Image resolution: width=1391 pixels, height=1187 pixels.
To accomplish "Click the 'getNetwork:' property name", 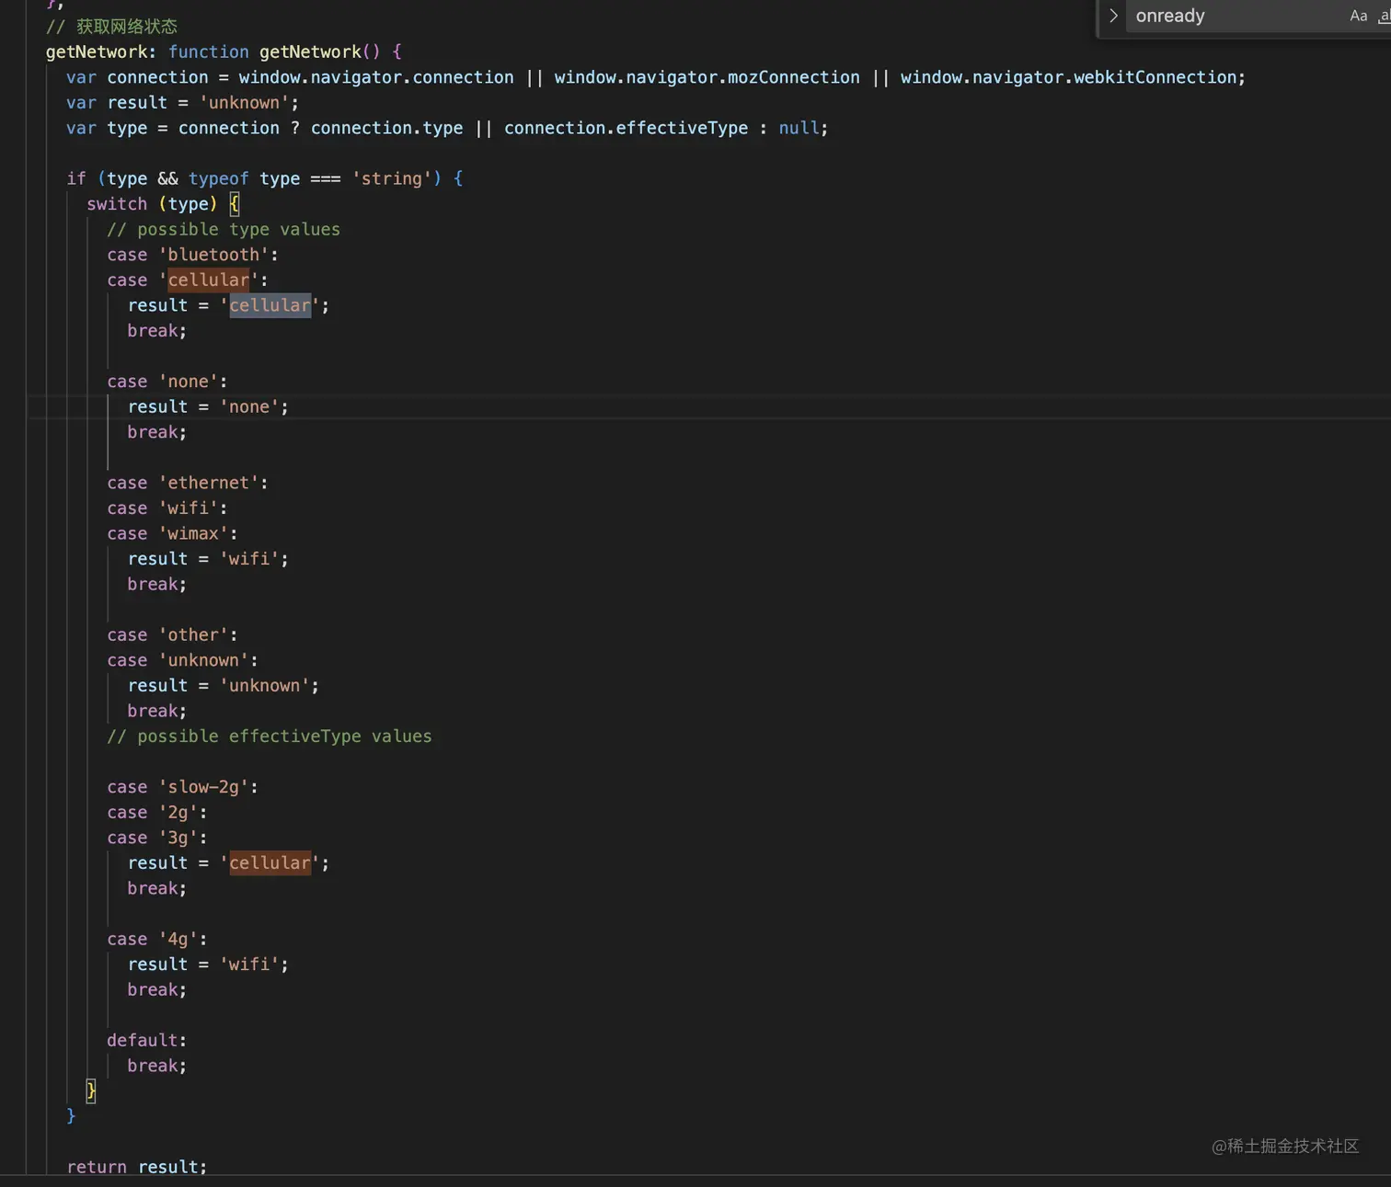I will [x=101, y=51].
